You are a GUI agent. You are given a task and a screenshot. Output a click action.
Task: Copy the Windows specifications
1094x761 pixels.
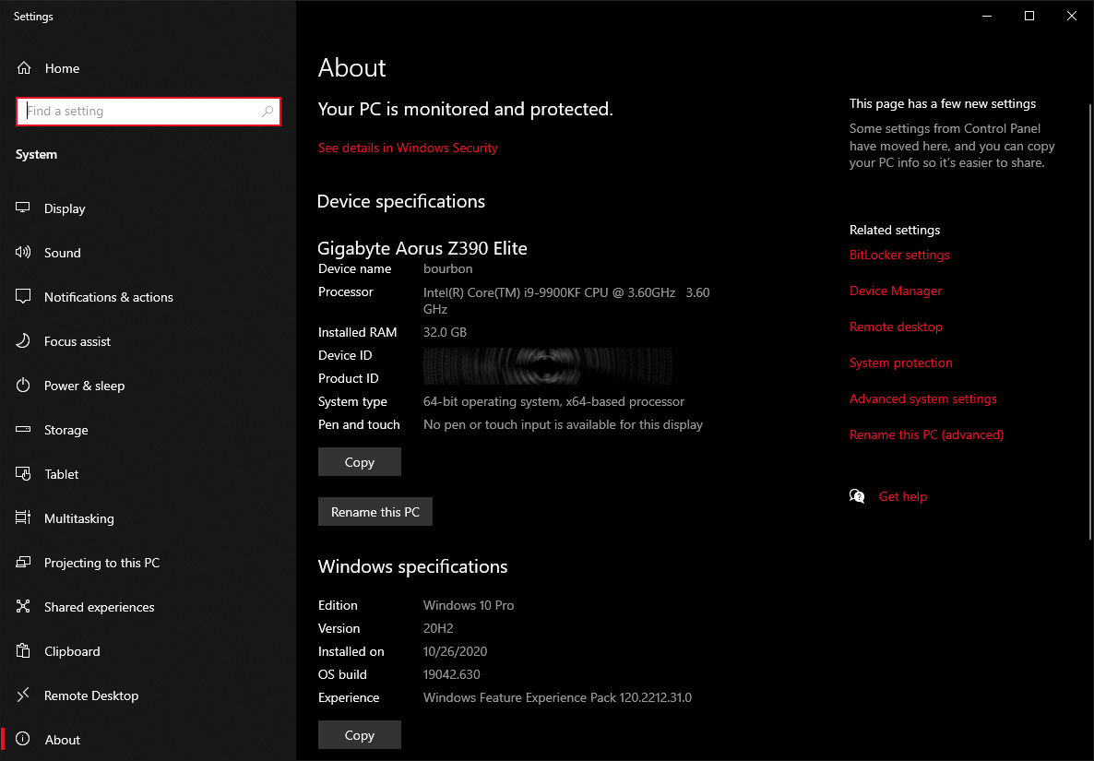(360, 734)
